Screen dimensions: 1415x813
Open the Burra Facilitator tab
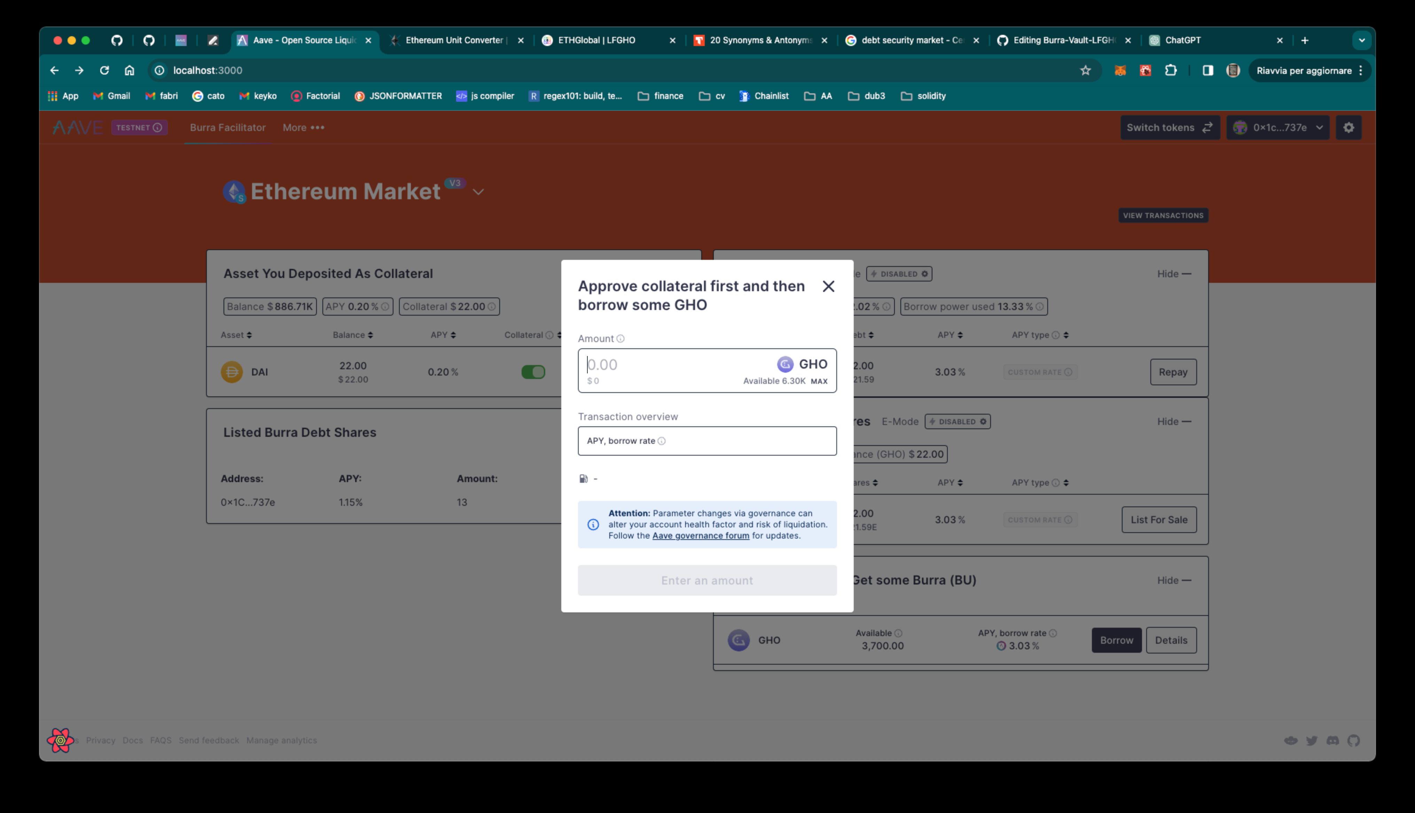(228, 128)
